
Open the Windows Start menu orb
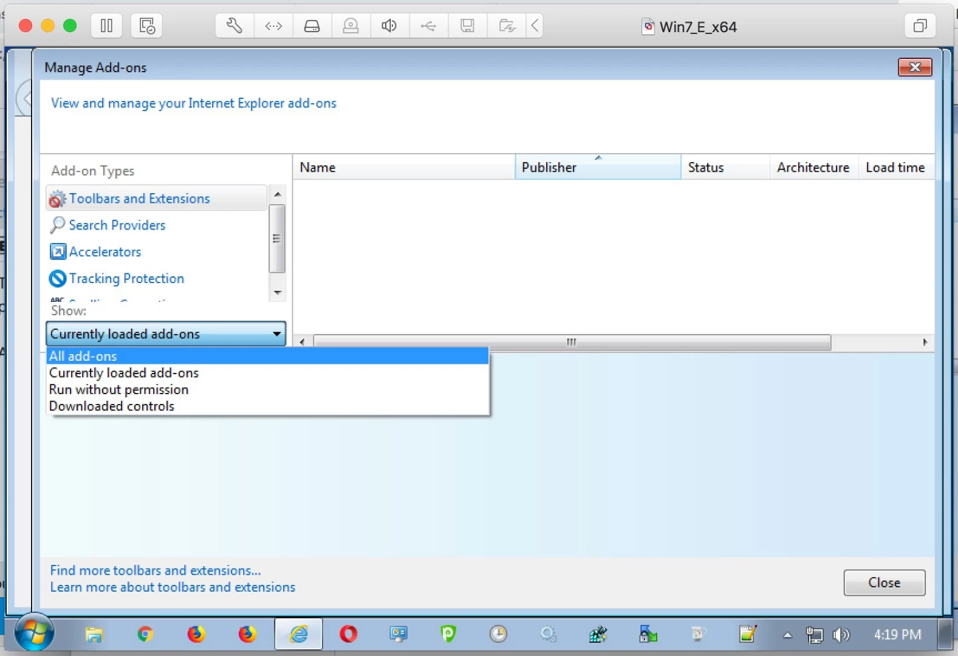coord(34,634)
